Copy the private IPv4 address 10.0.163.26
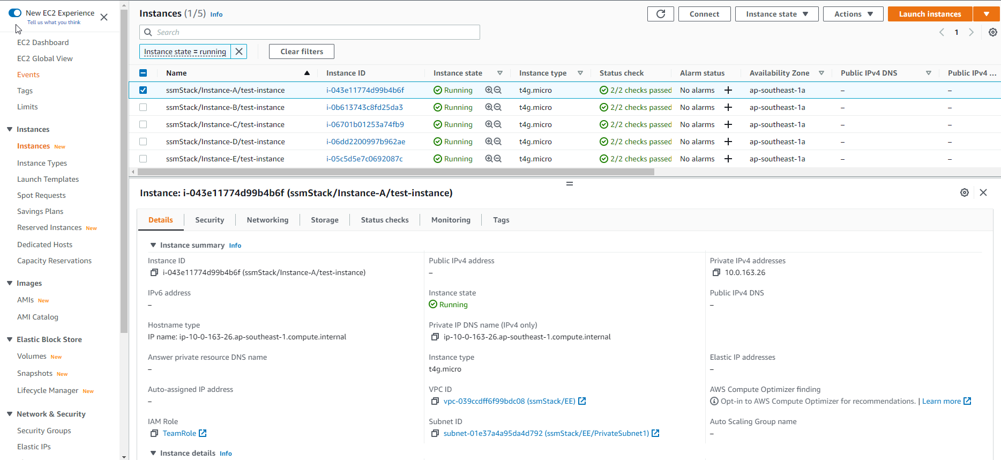Viewport: 1001px width, 460px height. 716,272
